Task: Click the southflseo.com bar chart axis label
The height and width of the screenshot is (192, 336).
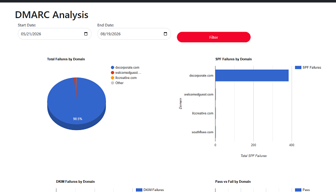Action: (x=203, y=132)
